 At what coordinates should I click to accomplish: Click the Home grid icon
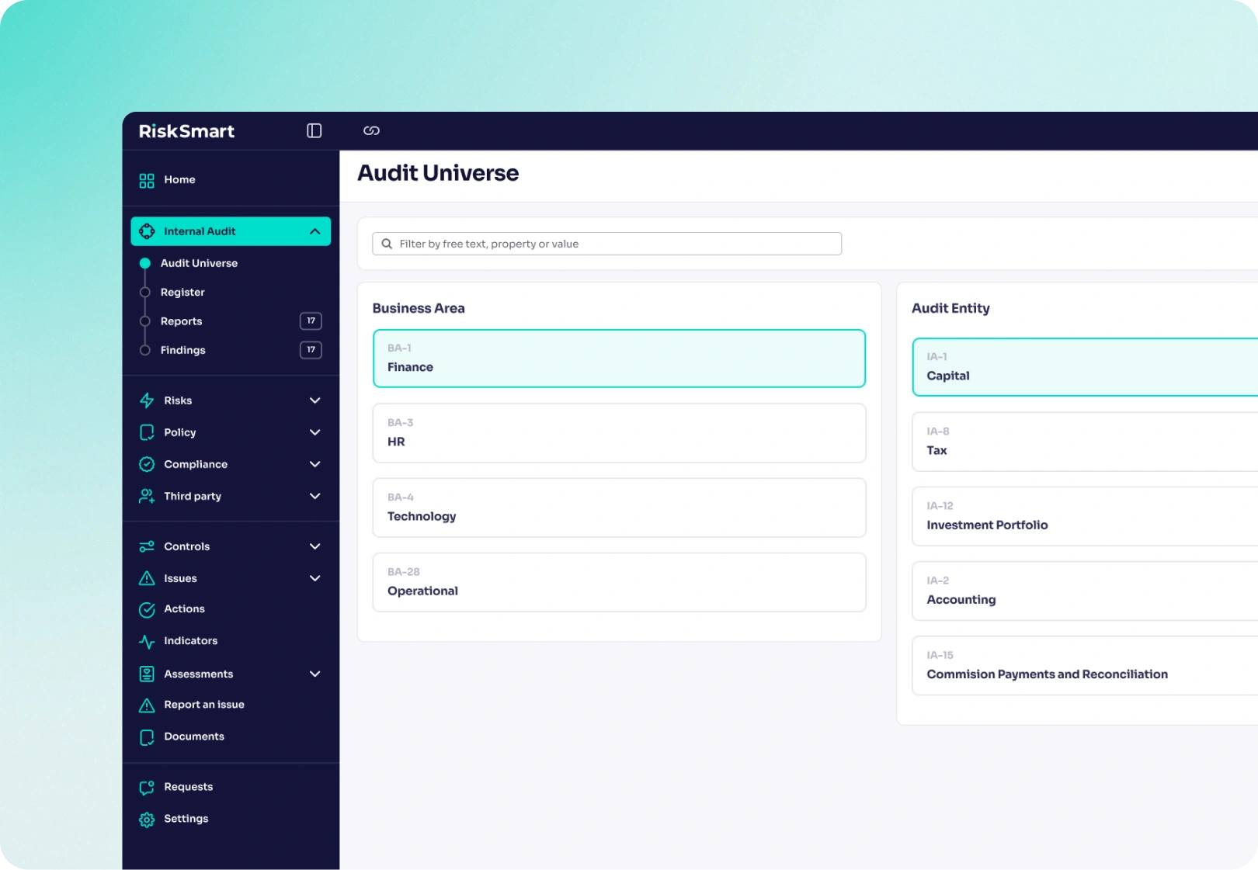pos(147,180)
